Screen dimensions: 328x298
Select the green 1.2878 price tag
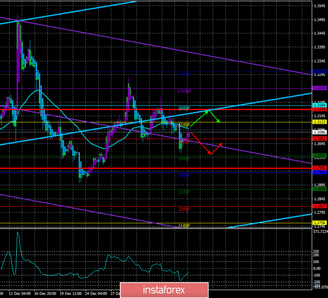click(x=320, y=189)
